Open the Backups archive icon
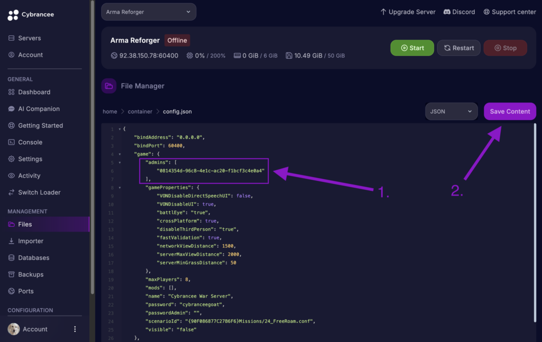Image resolution: width=542 pixels, height=342 pixels. click(12, 274)
